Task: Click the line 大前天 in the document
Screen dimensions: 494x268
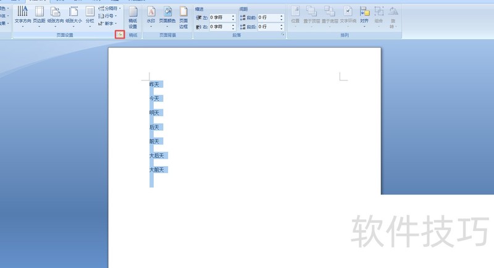Action: (x=157, y=170)
